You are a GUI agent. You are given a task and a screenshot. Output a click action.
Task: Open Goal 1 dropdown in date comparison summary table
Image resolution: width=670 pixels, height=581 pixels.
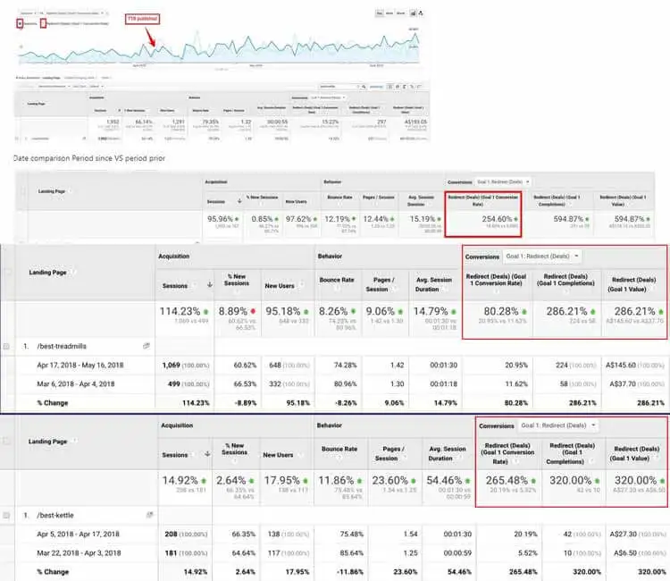coord(503,181)
